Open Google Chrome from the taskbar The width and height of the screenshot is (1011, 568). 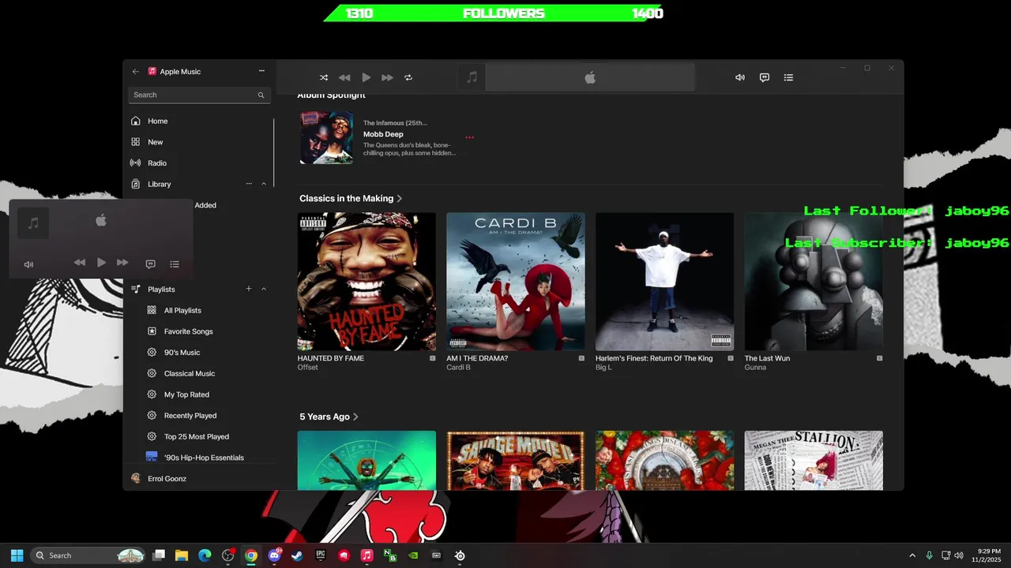(250, 555)
